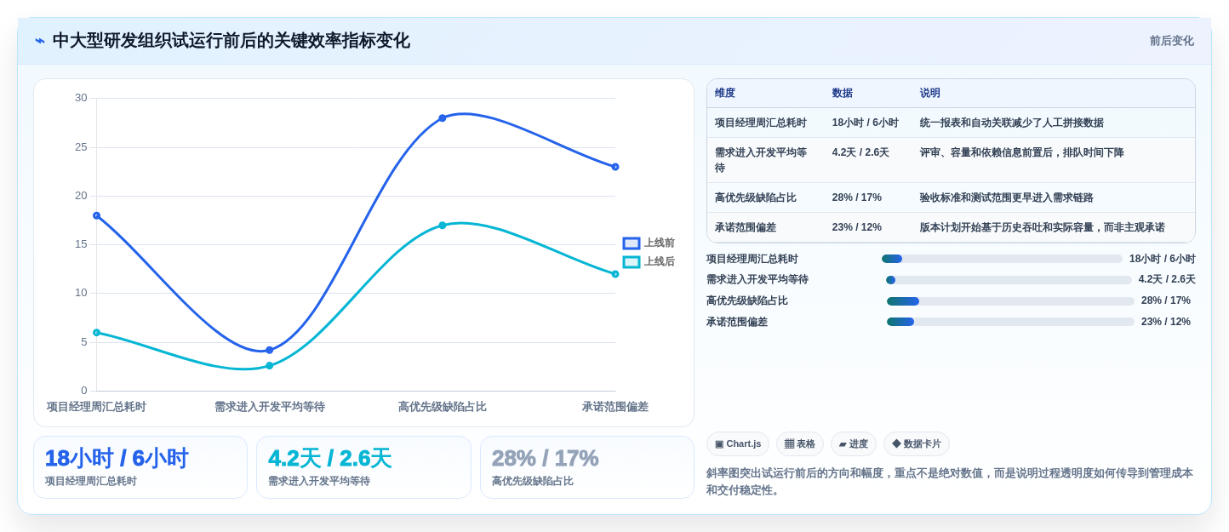Click progress value 23% / 12%

[x=1166, y=322]
